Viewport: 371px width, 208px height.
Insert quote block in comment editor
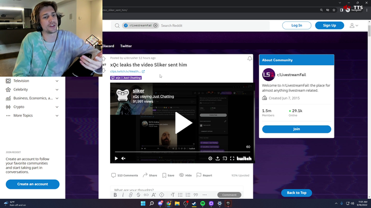[x=196, y=195]
